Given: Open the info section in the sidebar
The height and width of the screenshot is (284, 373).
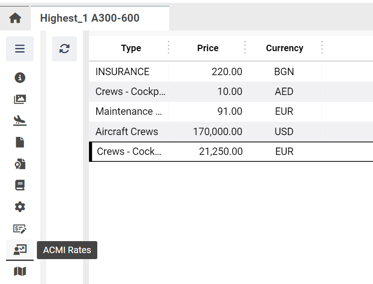Looking at the screenshot, I should 20,77.
